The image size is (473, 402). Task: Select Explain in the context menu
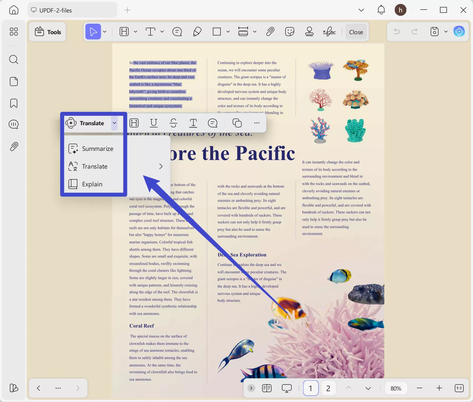(x=92, y=184)
